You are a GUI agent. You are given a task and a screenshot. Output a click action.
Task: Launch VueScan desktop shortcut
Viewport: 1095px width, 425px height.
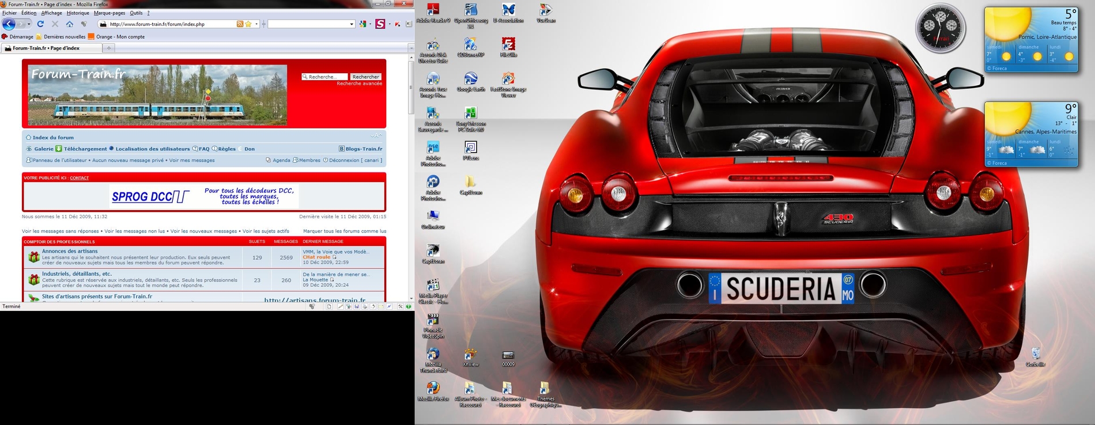coord(546,13)
